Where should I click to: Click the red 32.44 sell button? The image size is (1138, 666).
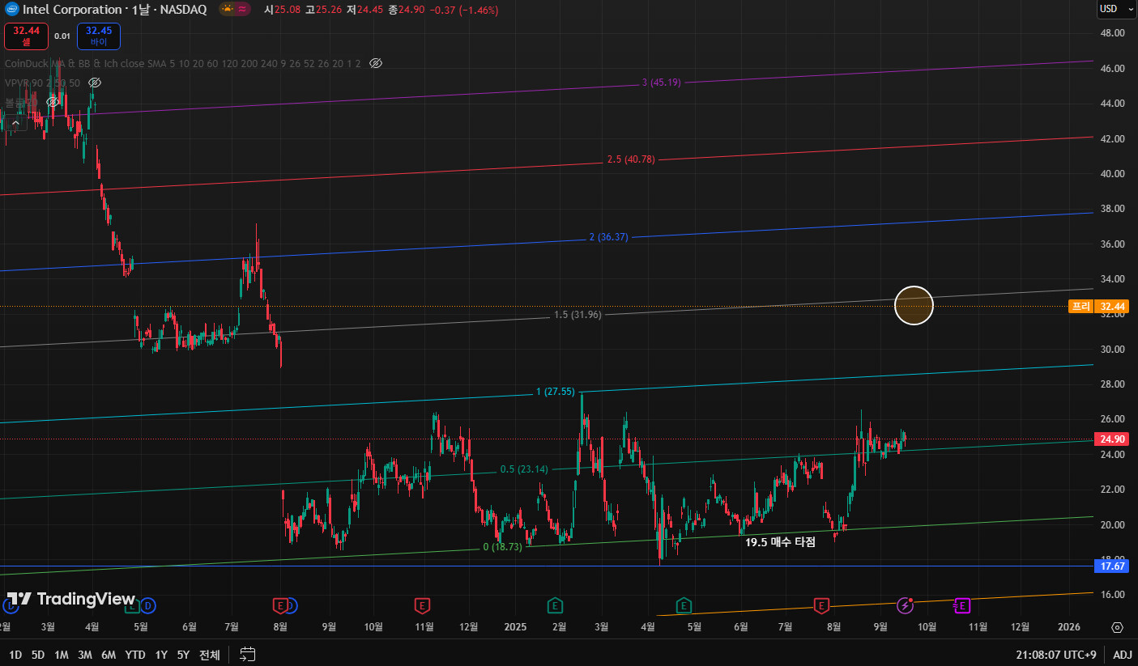[x=26, y=36]
